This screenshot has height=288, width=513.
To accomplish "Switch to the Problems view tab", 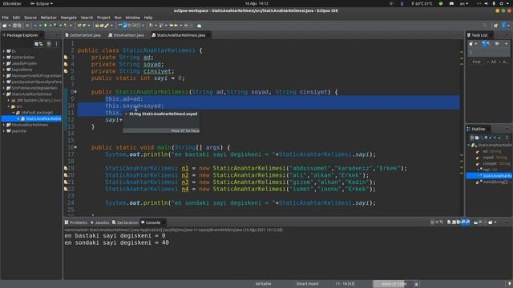I will pos(76,222).
